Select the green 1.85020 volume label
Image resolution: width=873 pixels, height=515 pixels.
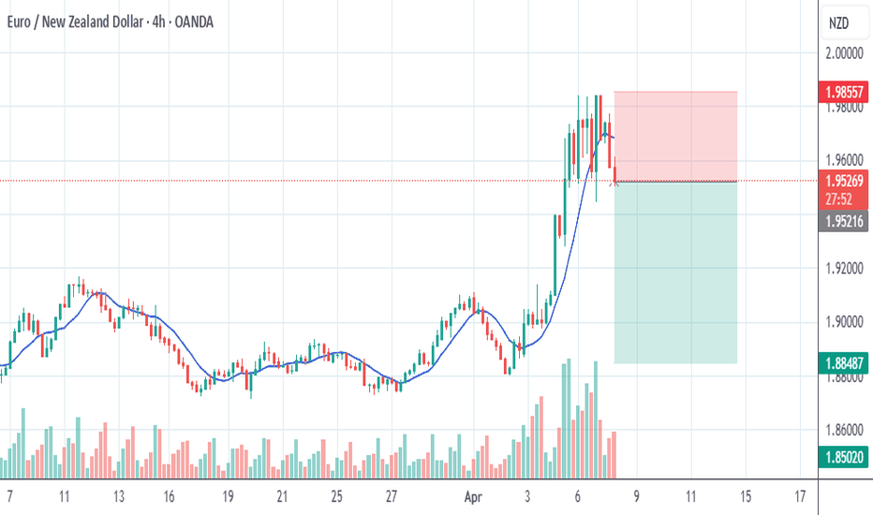pos(843,458)
